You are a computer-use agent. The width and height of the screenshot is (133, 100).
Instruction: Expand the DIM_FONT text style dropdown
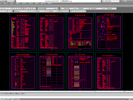[x=68, y=9]
